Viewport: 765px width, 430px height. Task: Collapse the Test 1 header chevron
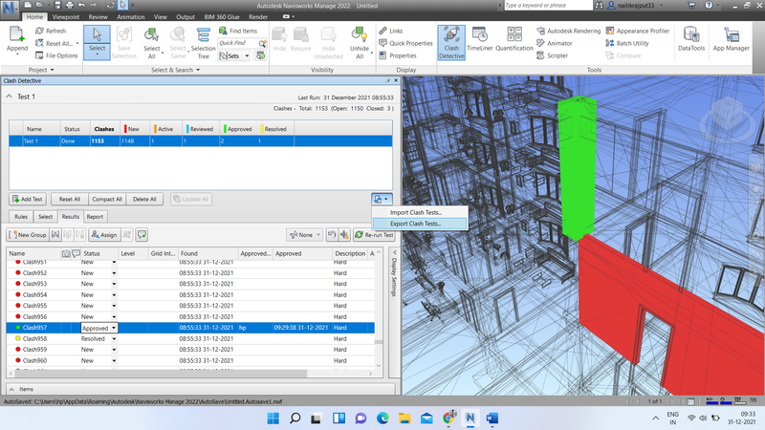[x=10, y=97]
